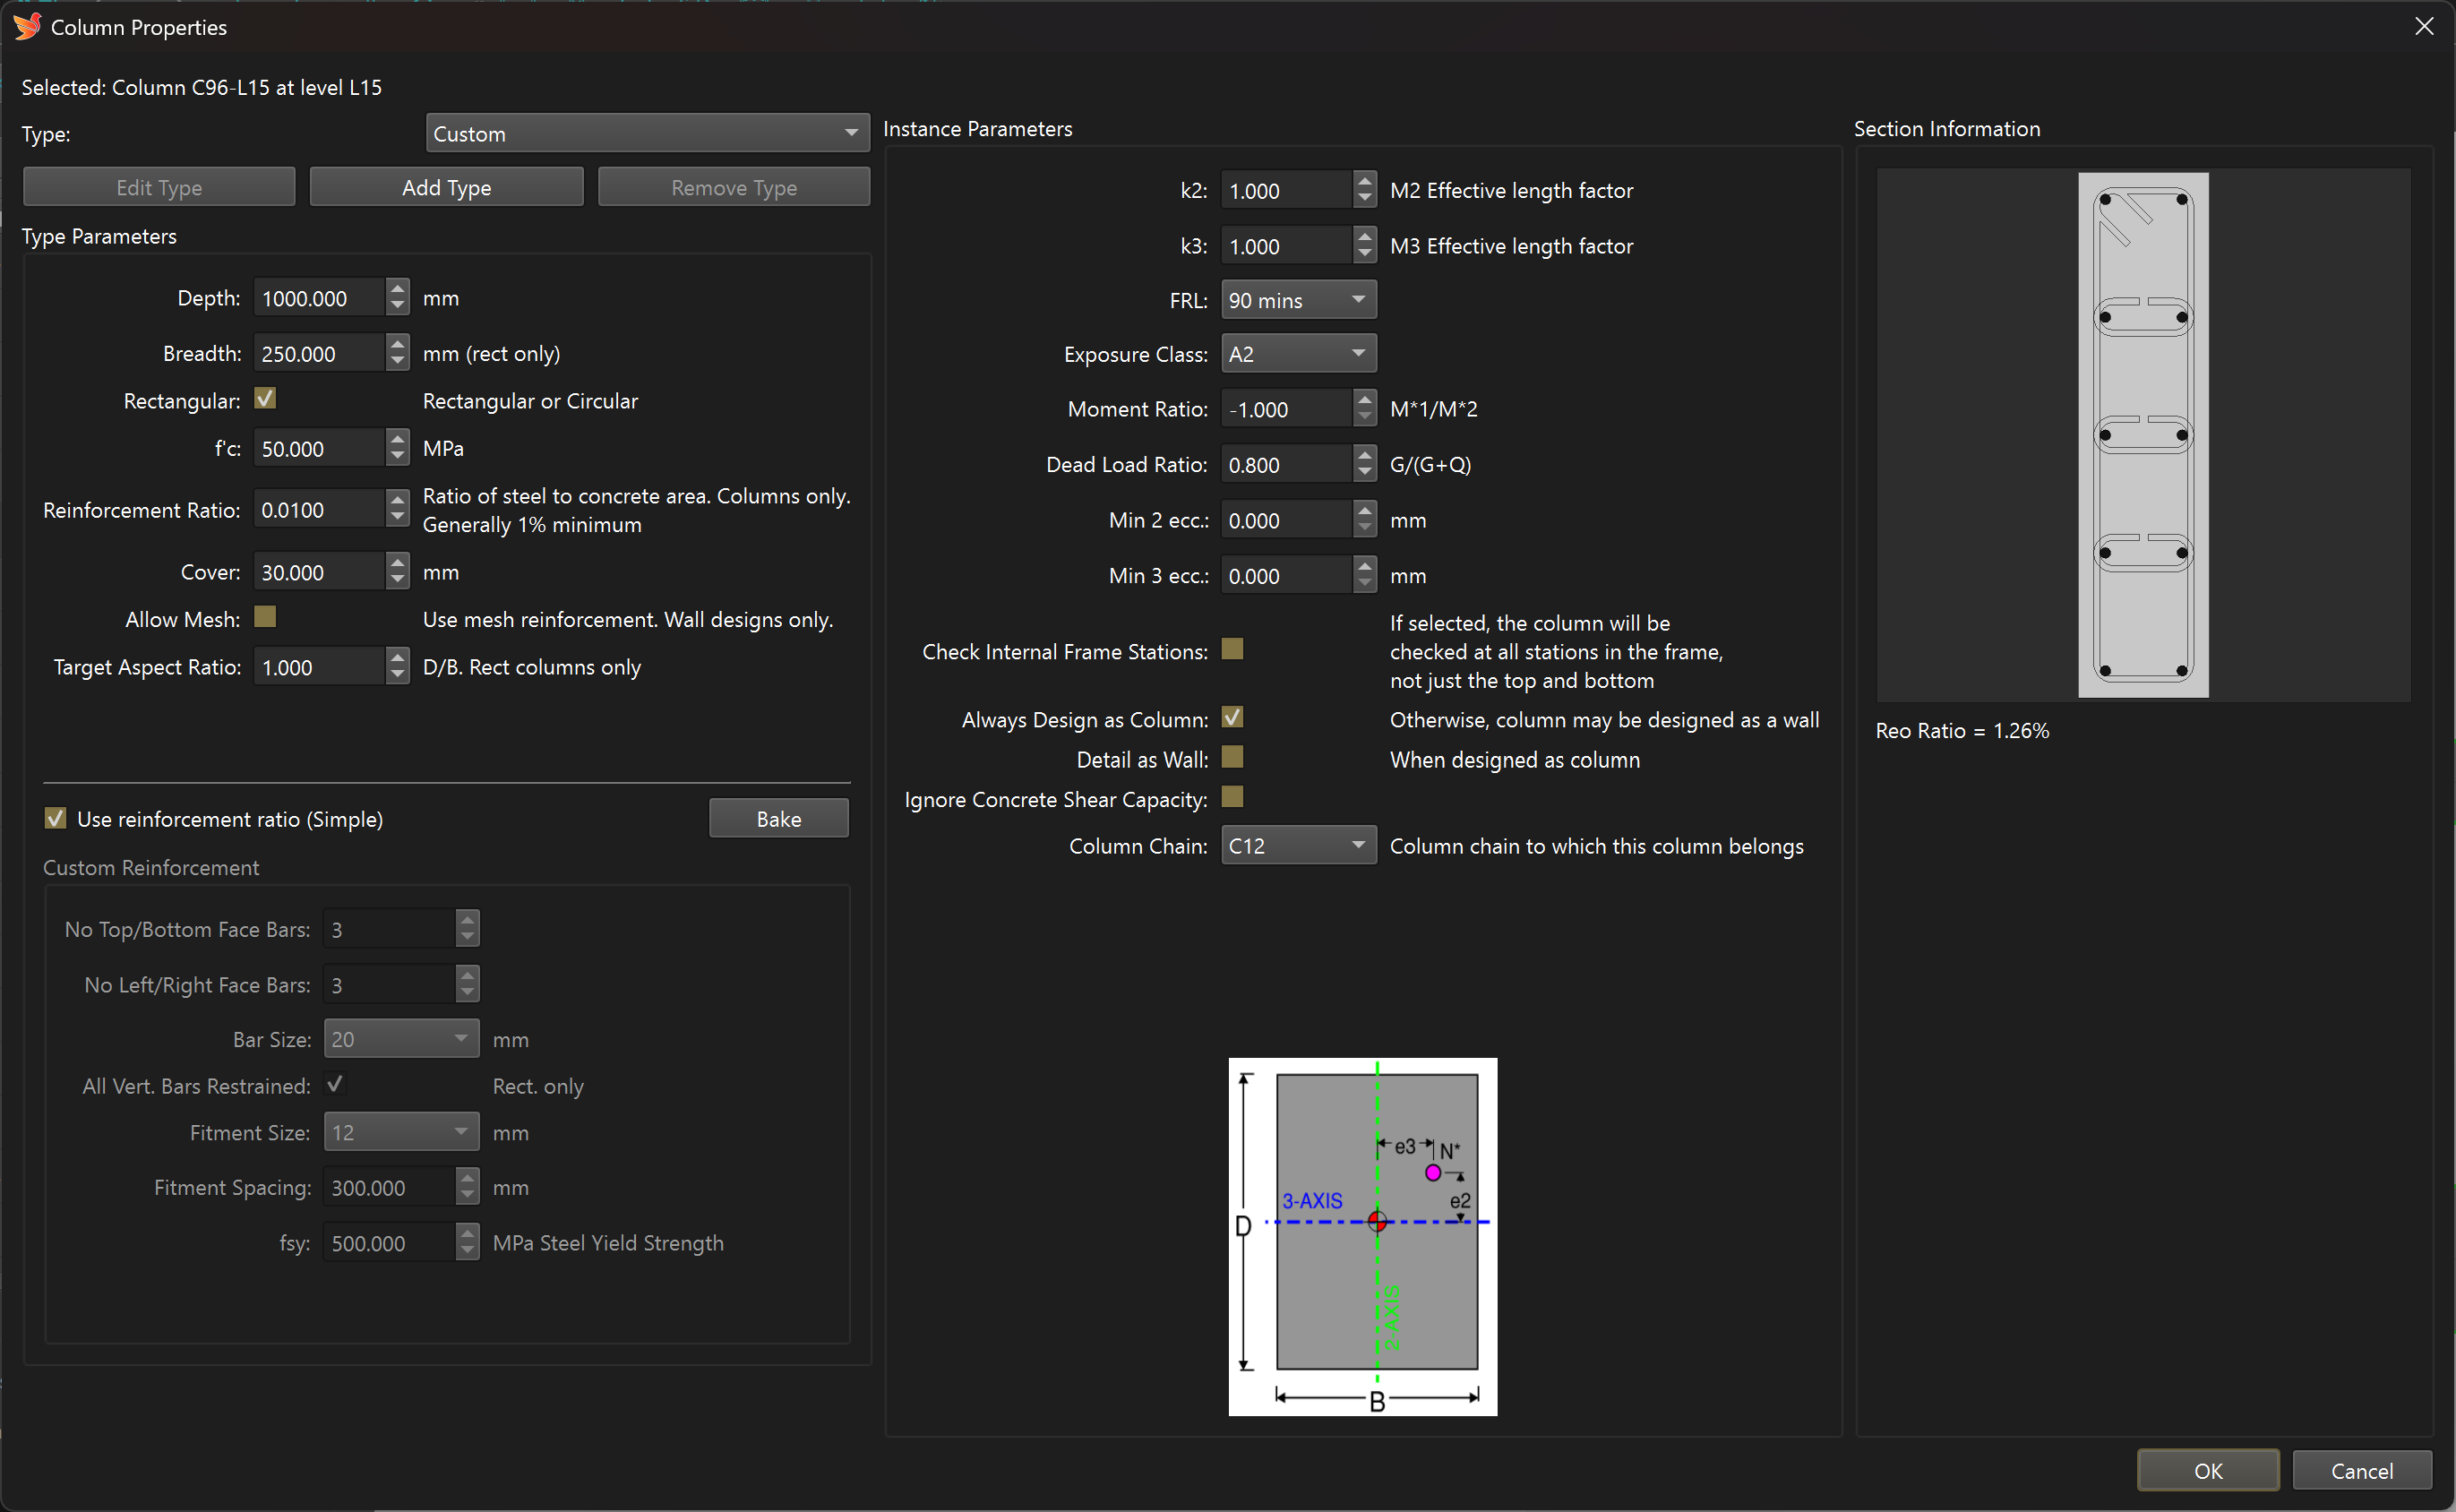Click the 'Reo Ratio = 1.26%' text
The width and height of the screenshot is (2456, 1512).
pyautogui.click(x=1962, y=730)
